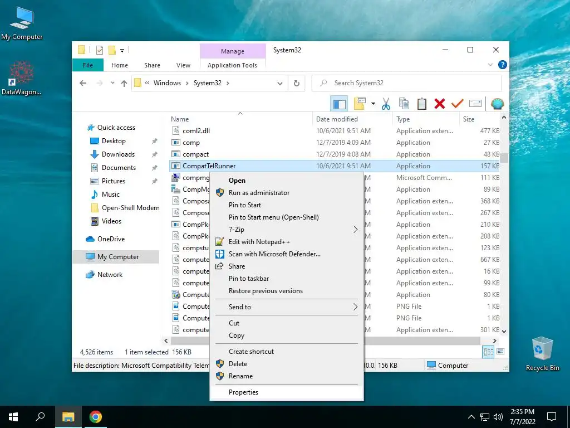This screenshot has height=428, width=570.
Task: Select OneDrive in navigation pane
Action: pos(111,239)
